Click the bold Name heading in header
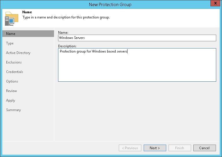This screenshot has height=157, width=222. tap(27, 12)
